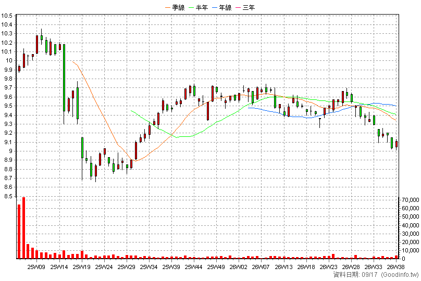Click the 30,000 volume axis label
Viewport: 421px width, 281px height.
(x=411, y=234)
